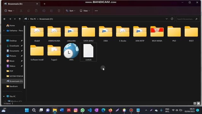Image resolution: width=202 pixels, height=114 pixels.
Task: Select the contoh file
Action: click(x=88, y=52)
